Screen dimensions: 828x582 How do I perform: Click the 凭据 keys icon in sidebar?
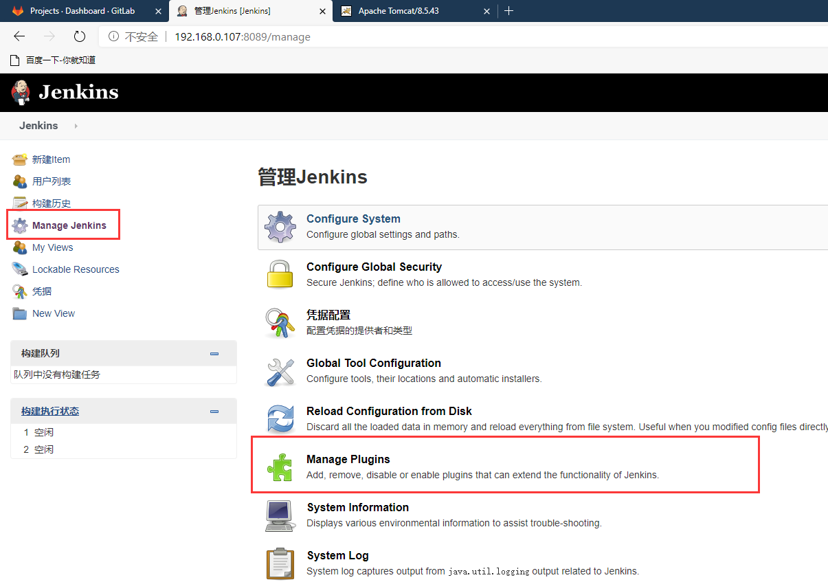click(x=20, y=291)
